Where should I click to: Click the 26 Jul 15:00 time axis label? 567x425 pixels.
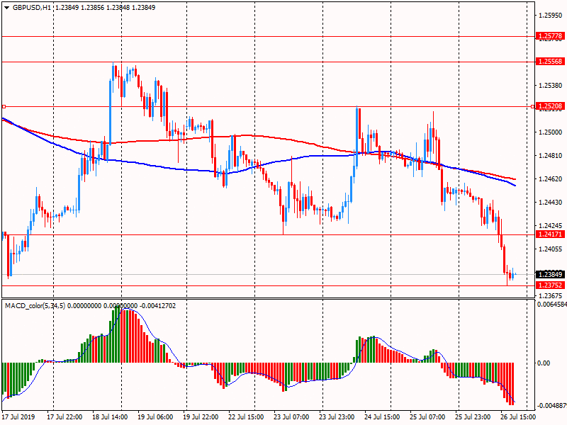tap(518, 416)
